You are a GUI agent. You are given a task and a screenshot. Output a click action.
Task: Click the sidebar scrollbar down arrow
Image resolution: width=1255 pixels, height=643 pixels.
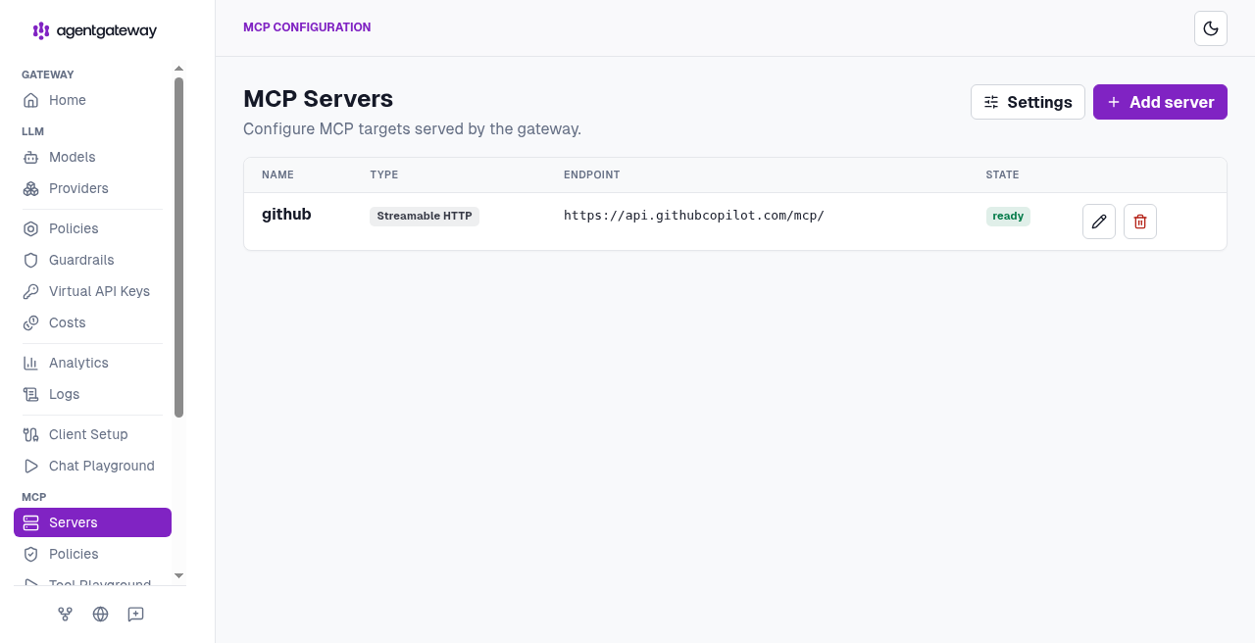[x=178, y=576]
